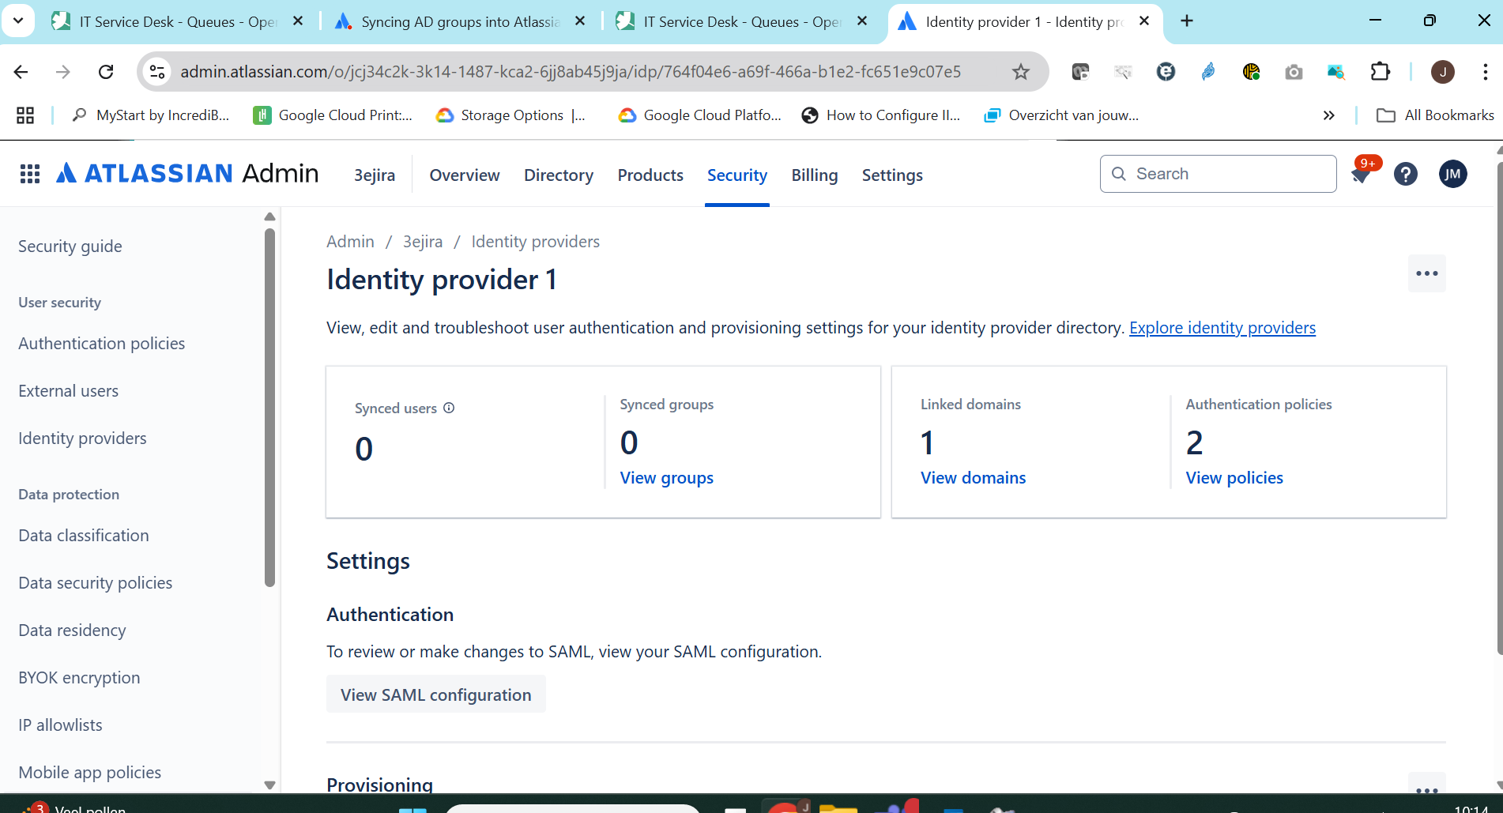Open the browser extensions puzzle icon

click(x=1381, y=71)
